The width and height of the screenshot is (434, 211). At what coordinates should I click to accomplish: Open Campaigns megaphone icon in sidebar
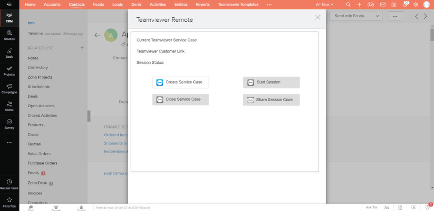coord(9,89)
